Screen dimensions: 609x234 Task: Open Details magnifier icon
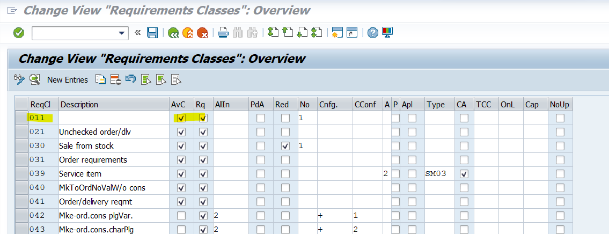(x=34, y=79)
